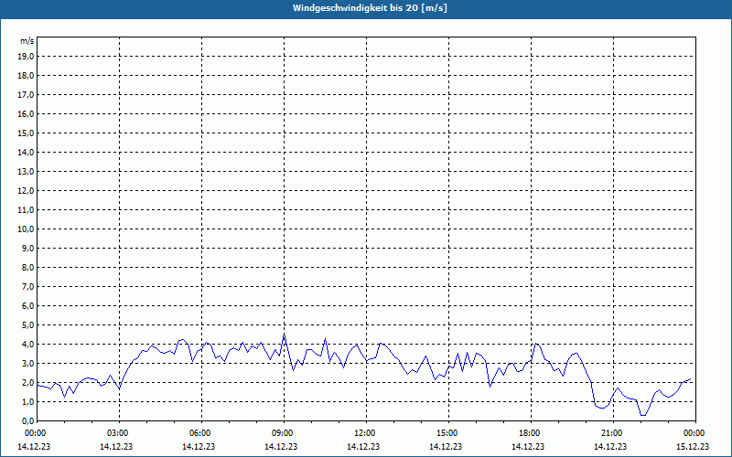The image size is (732, 457).
Task: Select the "21:00" x-axis time label
Action: 613,433
